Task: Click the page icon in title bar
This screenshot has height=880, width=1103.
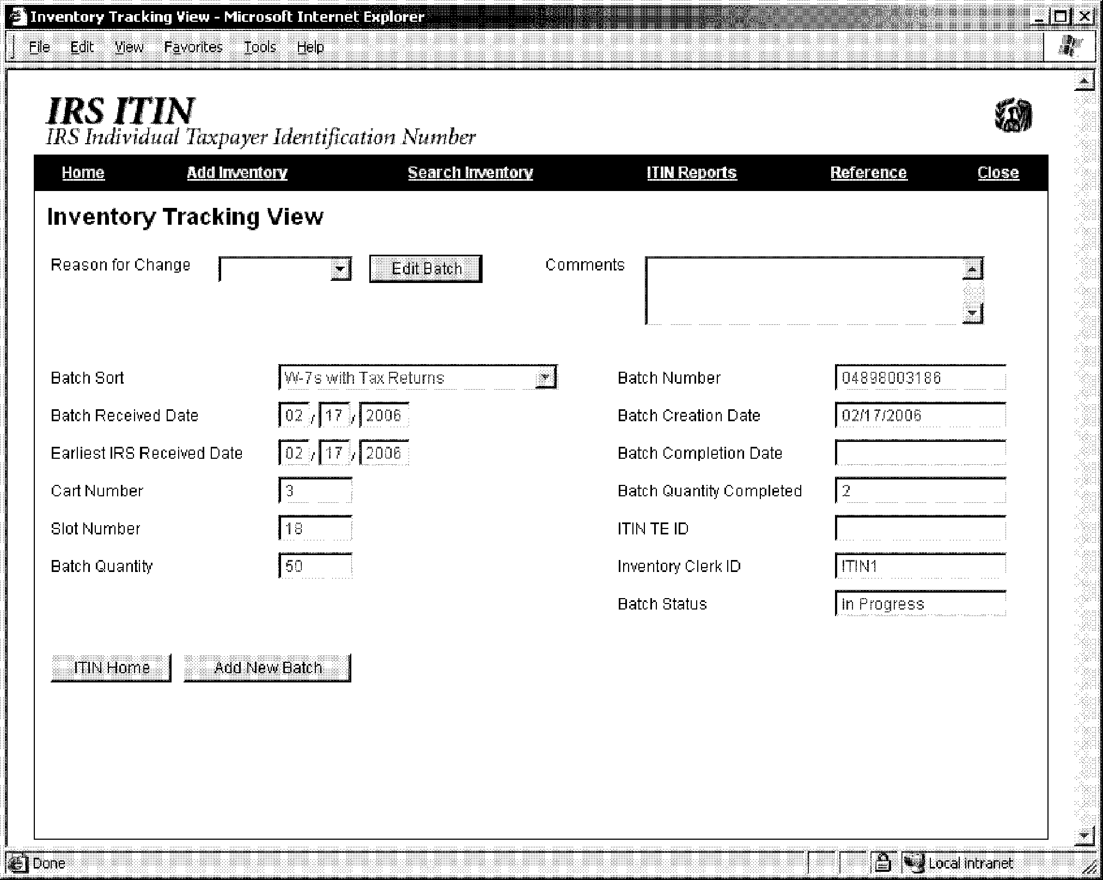Action: 19,17
